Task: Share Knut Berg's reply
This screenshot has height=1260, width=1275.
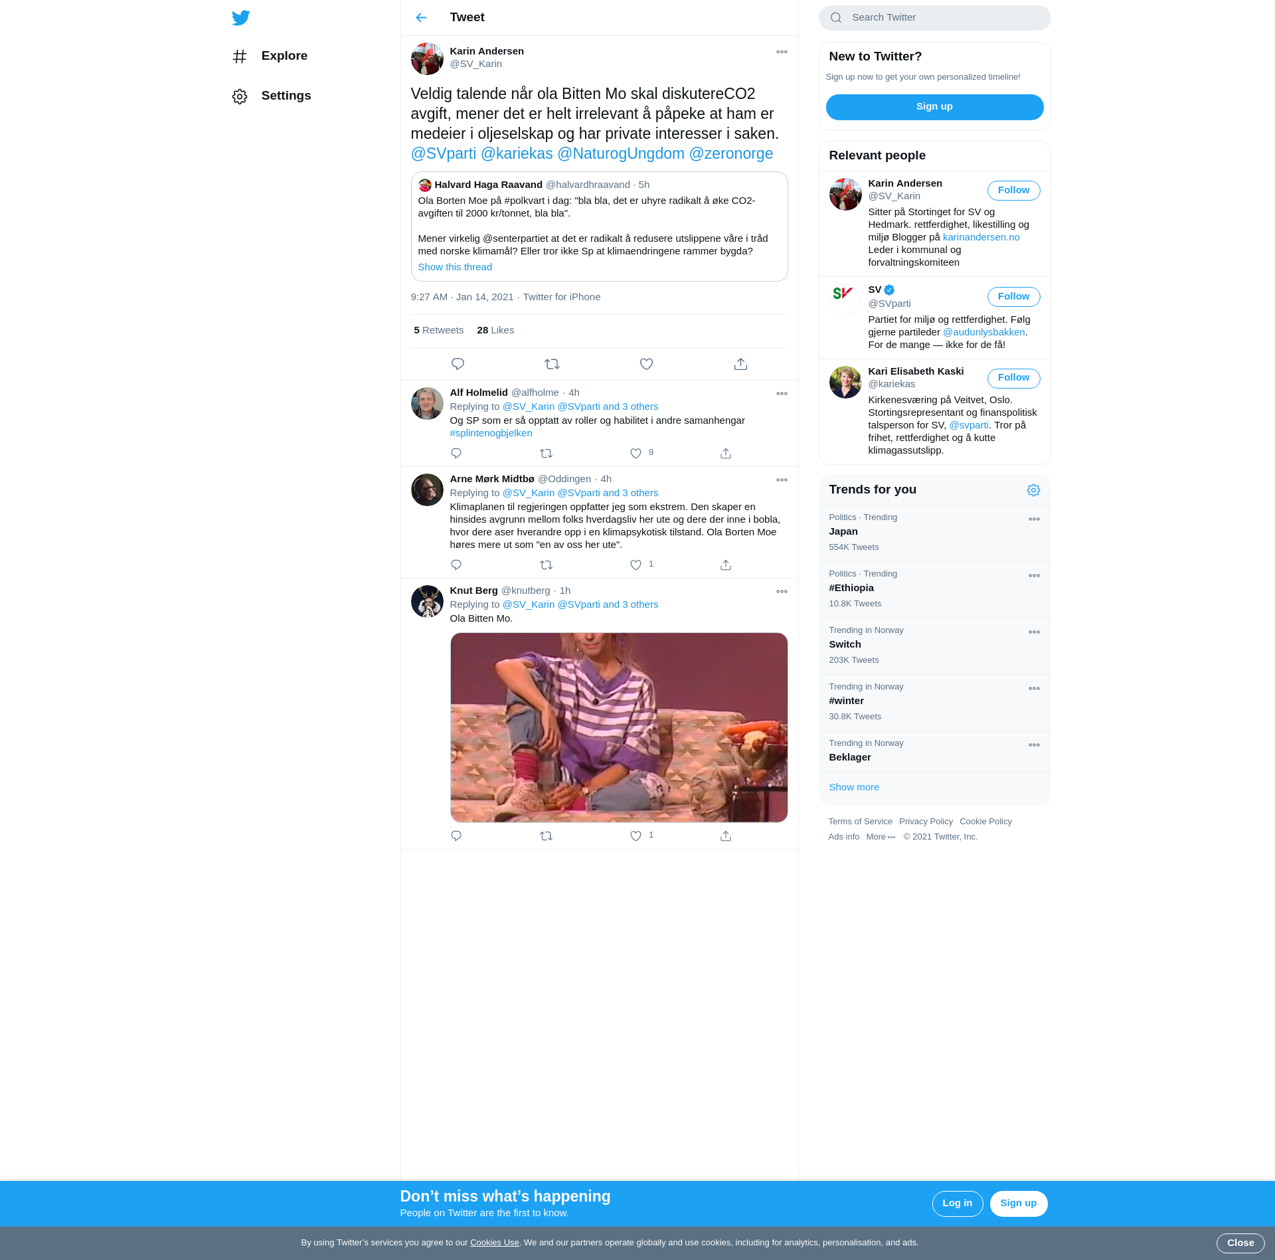Action: pyautogui.click(x=726, y=836)
